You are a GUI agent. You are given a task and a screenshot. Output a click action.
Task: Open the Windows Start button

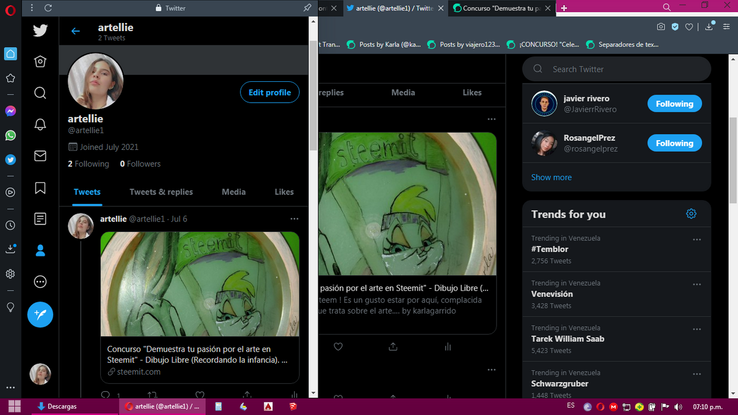14,406
